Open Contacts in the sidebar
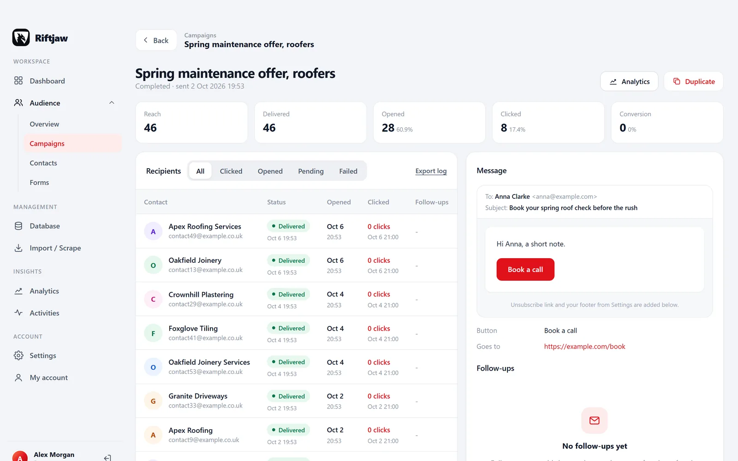The image size is (738, 461). coord(43,163)
